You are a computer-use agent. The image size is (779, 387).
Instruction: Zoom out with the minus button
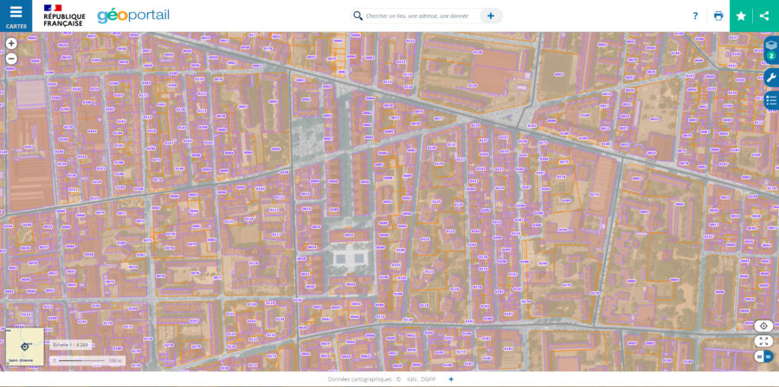tap(11, 59)
